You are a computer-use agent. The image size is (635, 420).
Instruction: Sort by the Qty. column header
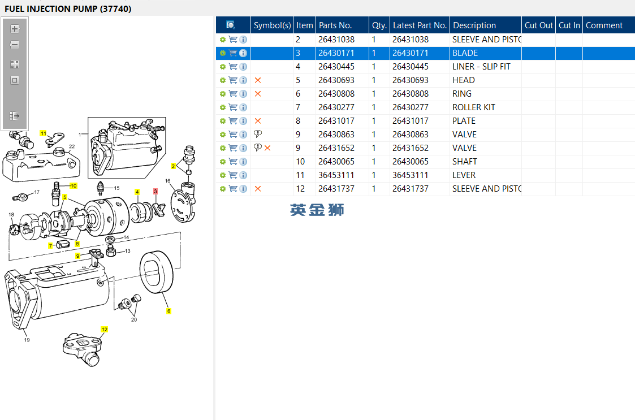(379, 25)
